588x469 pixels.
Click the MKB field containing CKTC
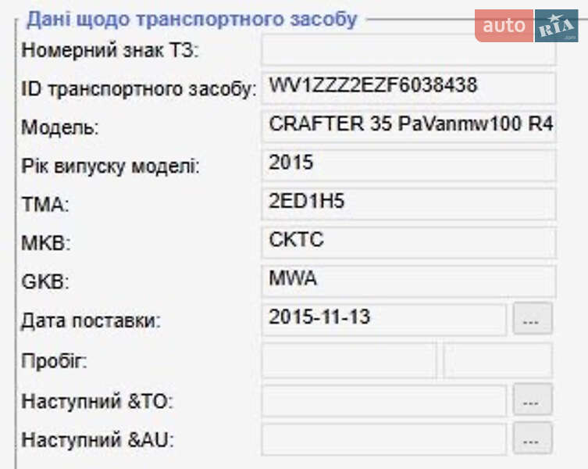tap(408, 242)
